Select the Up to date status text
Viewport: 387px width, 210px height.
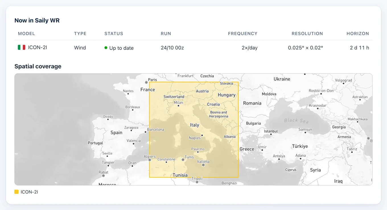122,48
